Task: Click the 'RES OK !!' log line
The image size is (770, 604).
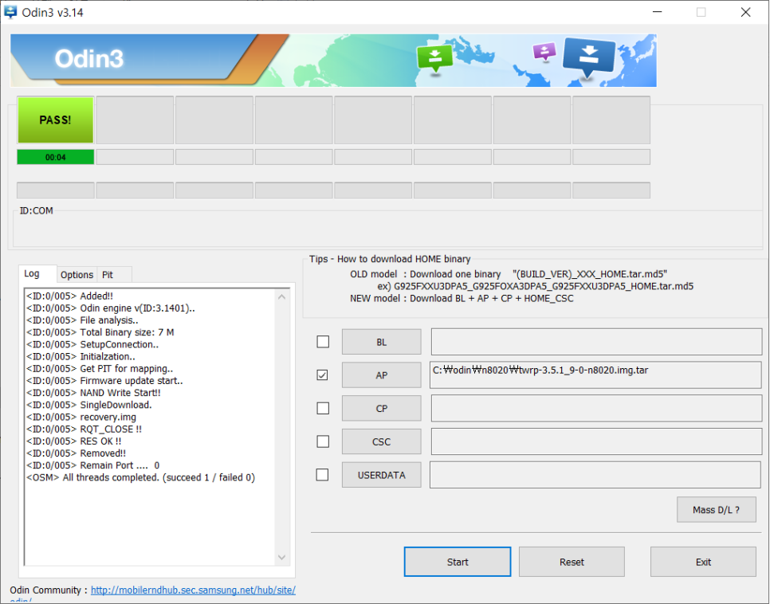Action: tap(73, 441)
